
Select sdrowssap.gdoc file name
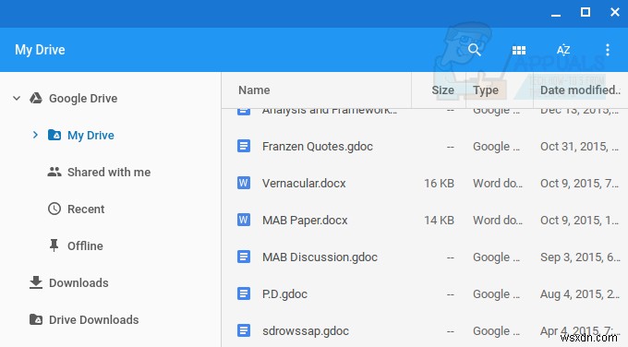[305, 331]
